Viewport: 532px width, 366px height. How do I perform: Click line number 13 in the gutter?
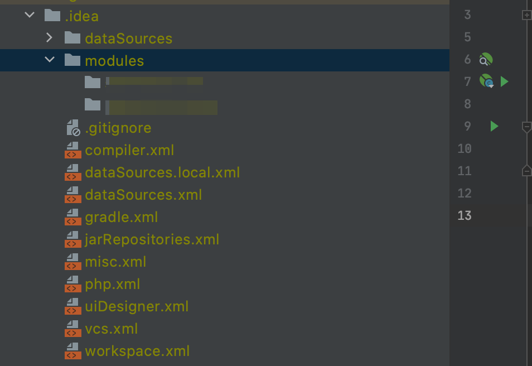point(465,215)
